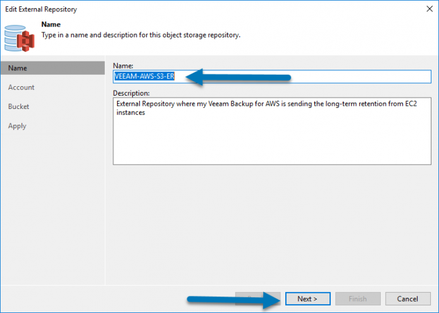Click the S3 object storage repository icon
439x313 pixels.
click(x=20, y=38)
